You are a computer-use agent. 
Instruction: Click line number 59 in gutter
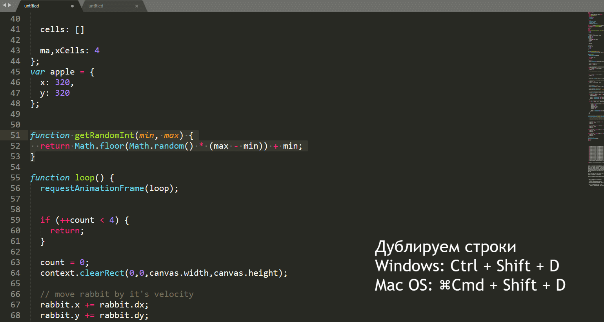point(15,220)
